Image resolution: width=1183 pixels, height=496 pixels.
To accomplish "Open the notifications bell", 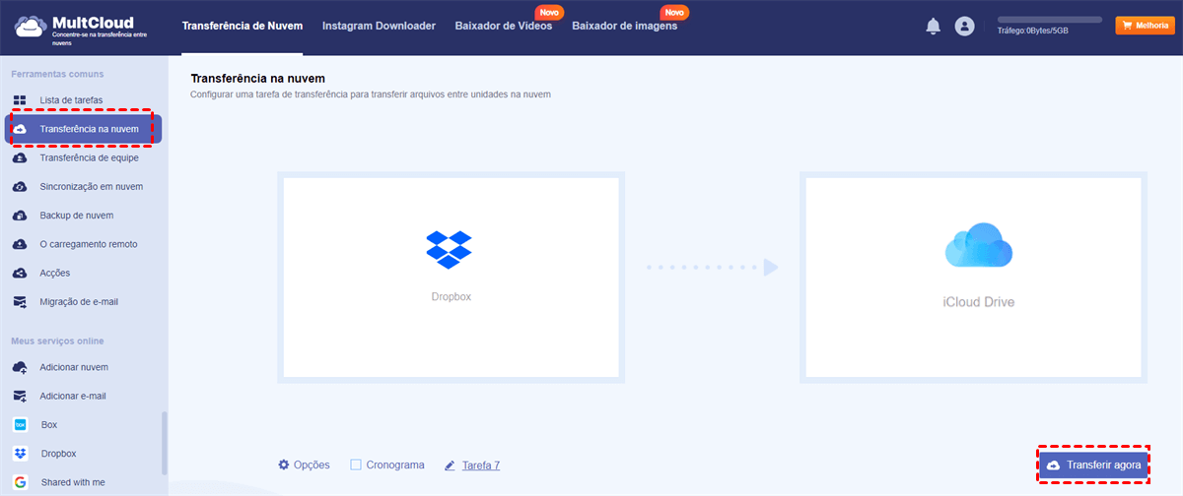I will click(x=933, y=27).
